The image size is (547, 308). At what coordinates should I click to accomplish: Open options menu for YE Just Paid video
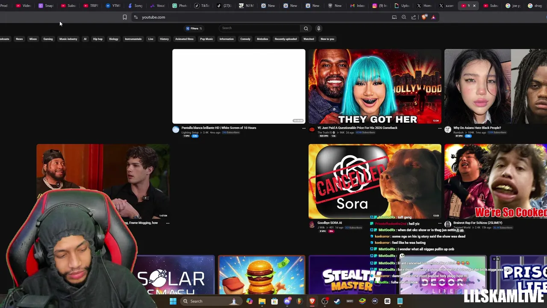tap(440, 128)
